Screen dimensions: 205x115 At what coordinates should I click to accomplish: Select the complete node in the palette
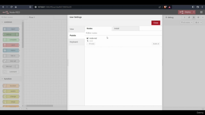11,40
